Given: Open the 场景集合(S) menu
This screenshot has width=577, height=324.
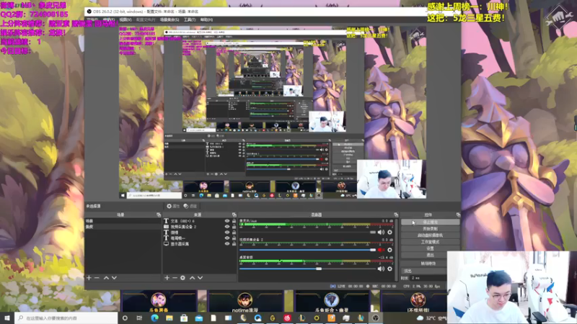Looking at the screenshot, I should (169, 19).
